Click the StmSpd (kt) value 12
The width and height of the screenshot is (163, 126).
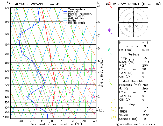[144, 119]
